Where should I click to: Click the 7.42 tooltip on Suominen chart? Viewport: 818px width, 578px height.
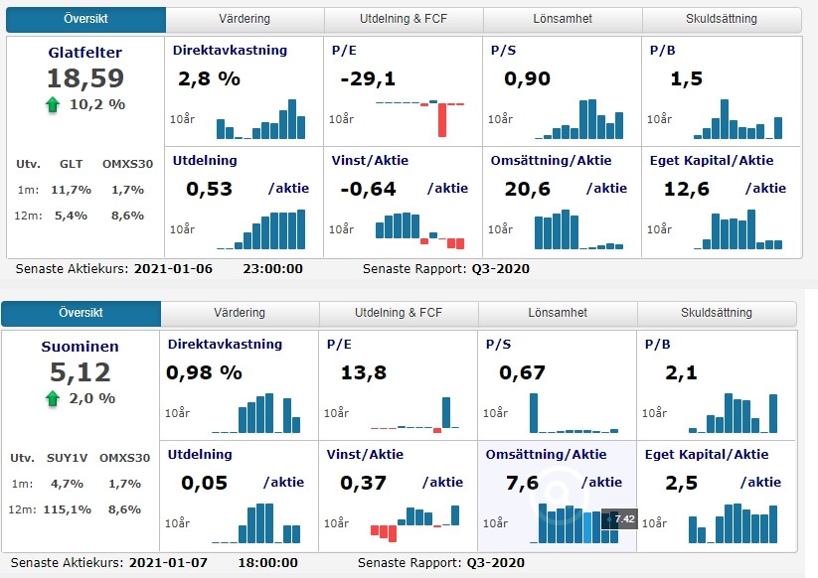tap(623, 518)
